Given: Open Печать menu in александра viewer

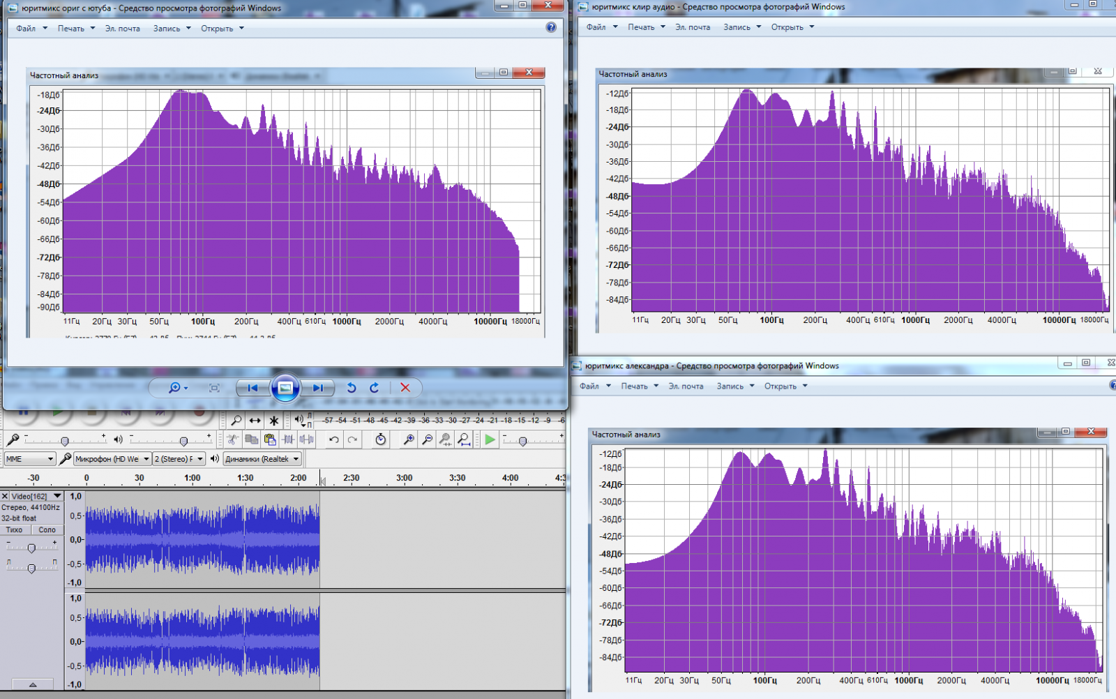Looking at the screenshot, I should (640, 386).
